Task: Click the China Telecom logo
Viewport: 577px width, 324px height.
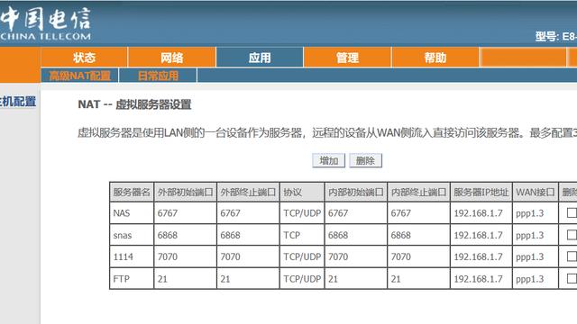Action: pos(45,23)
